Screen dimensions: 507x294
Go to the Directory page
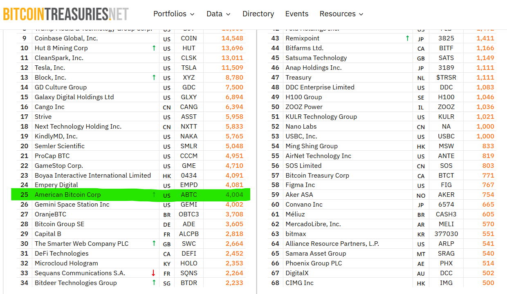258,14
